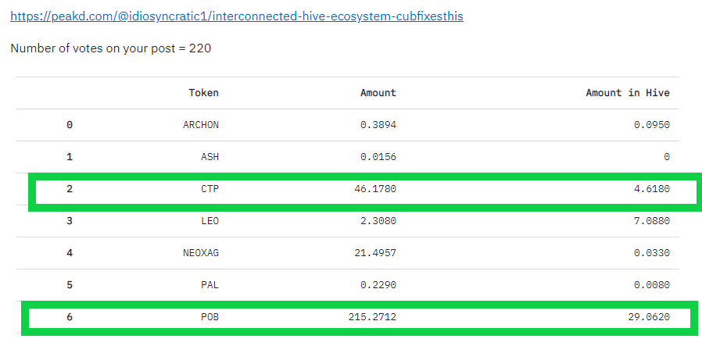Select the highlighted POB token cell

(x=210, y=317)
